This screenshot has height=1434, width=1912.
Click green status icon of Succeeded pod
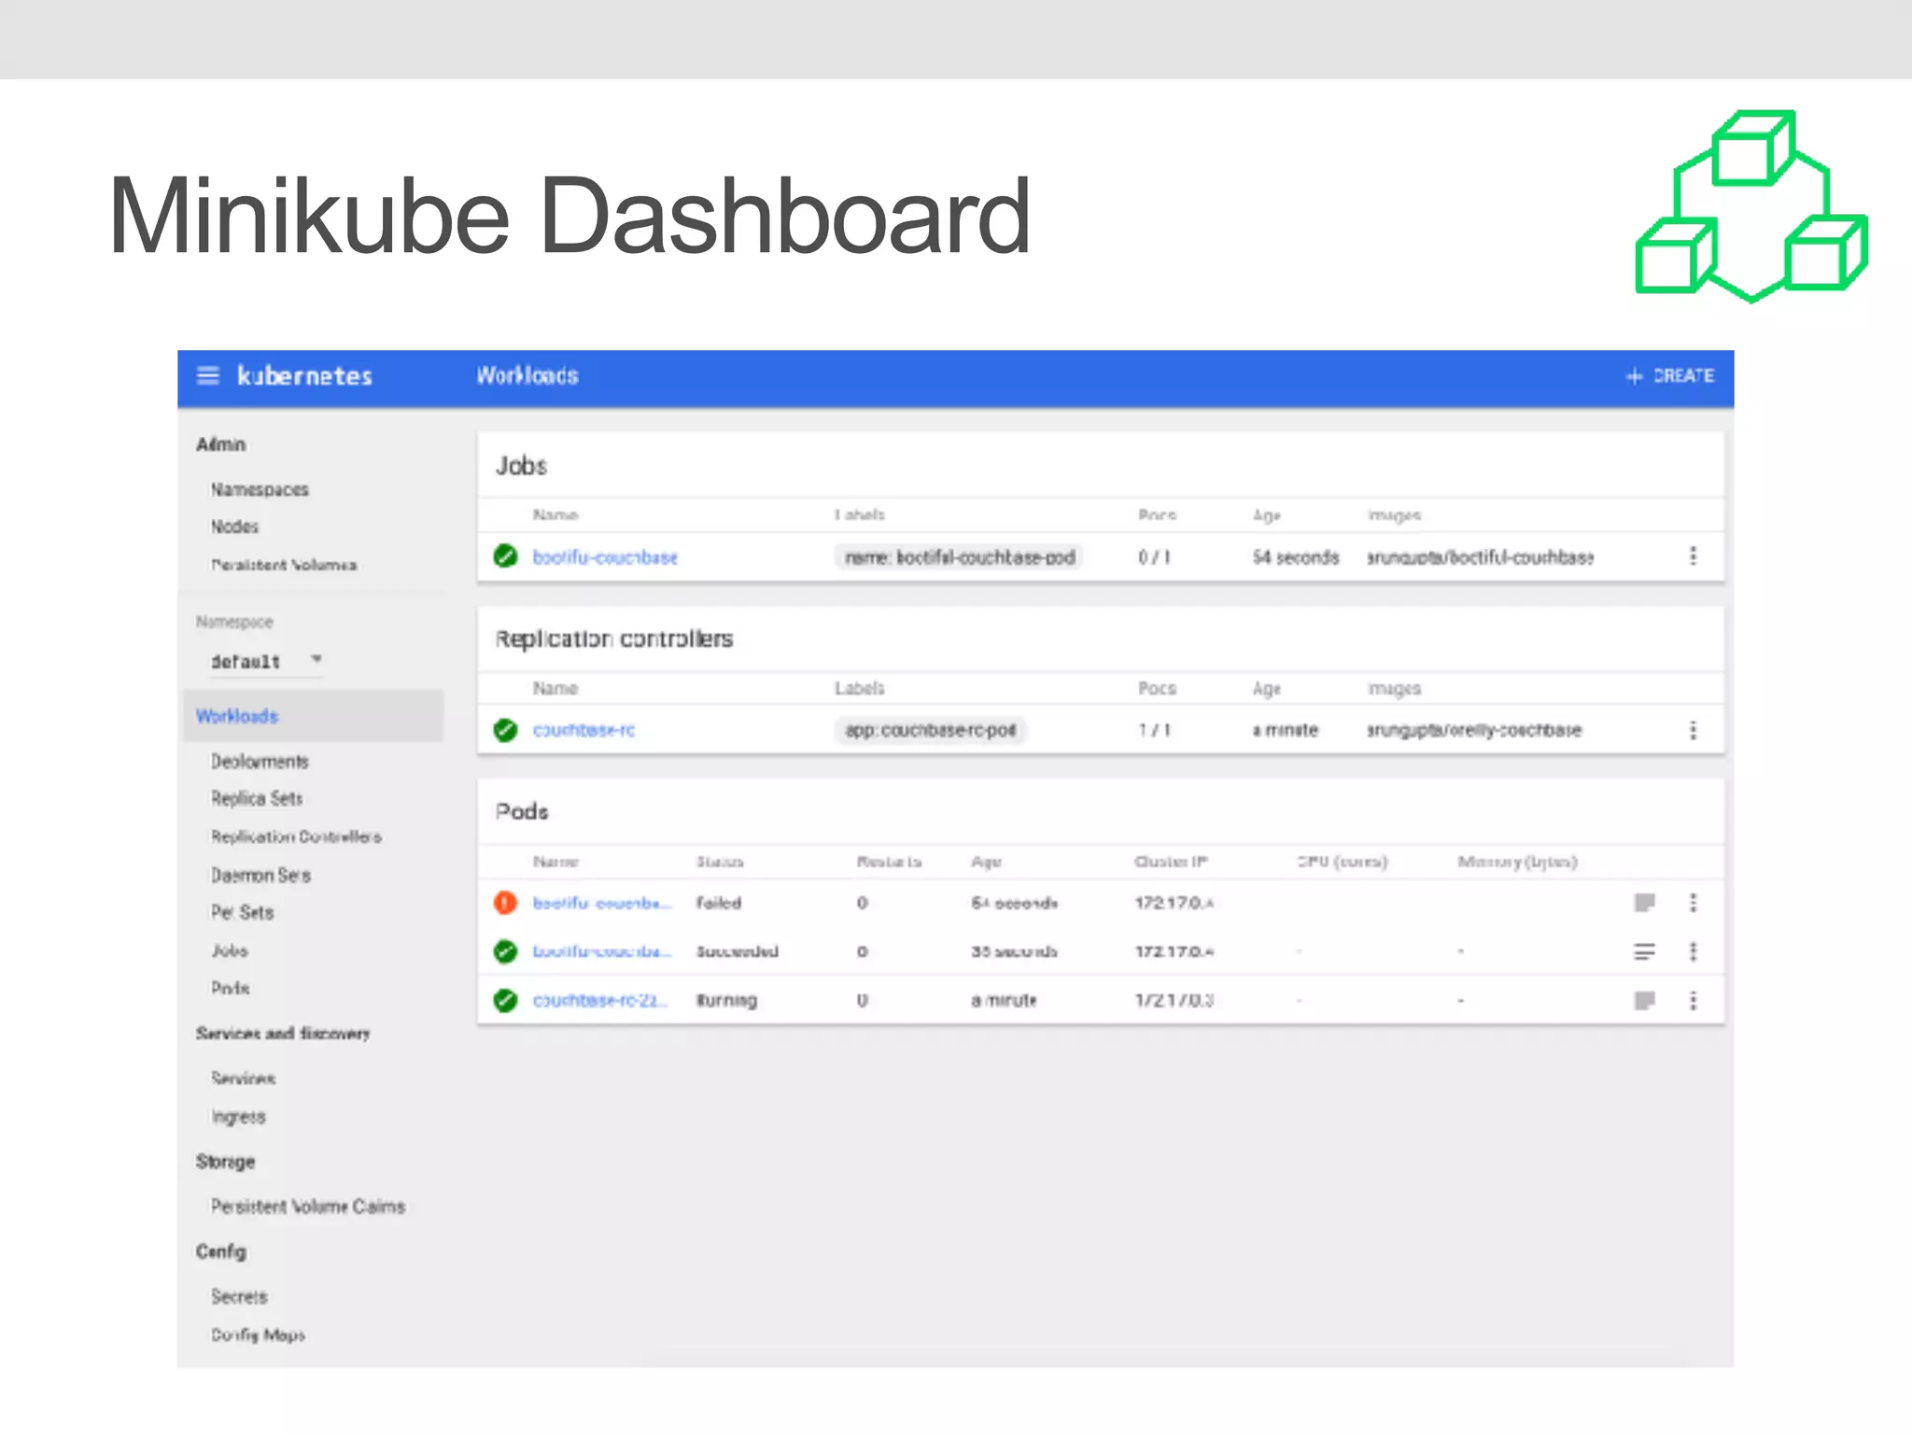[x=505, y=951]
